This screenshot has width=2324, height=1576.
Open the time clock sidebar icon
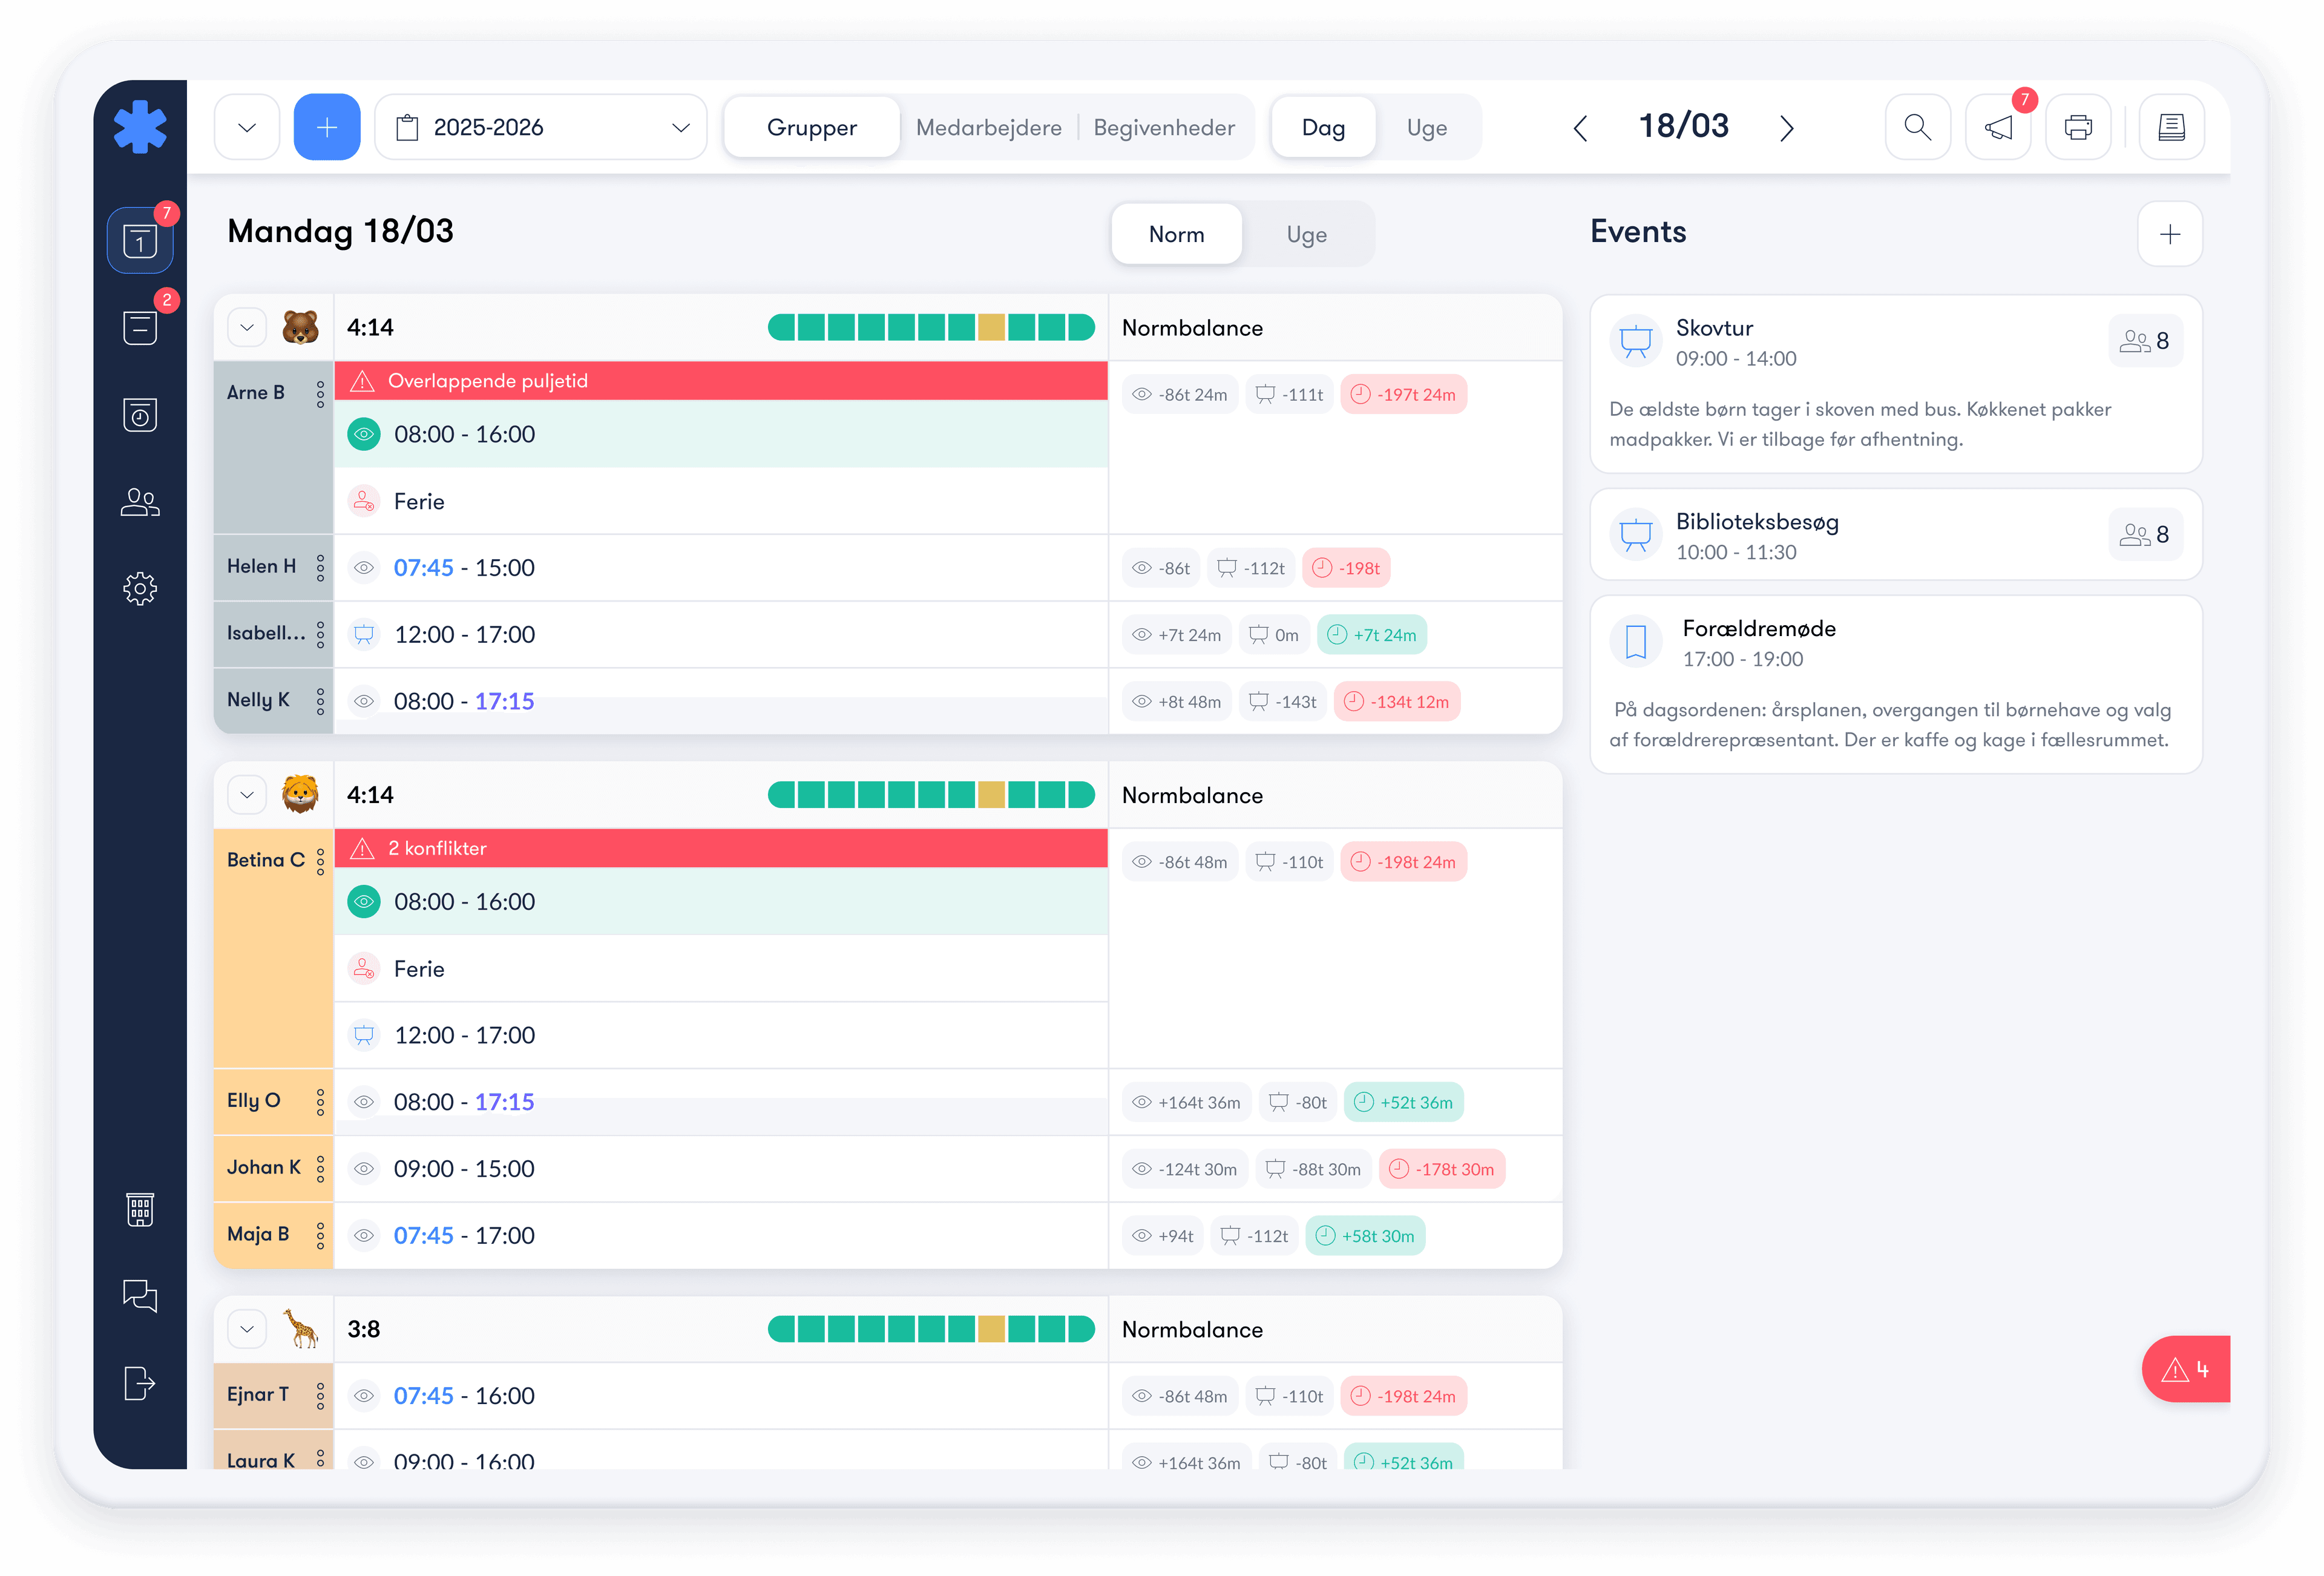click(140, 414)
